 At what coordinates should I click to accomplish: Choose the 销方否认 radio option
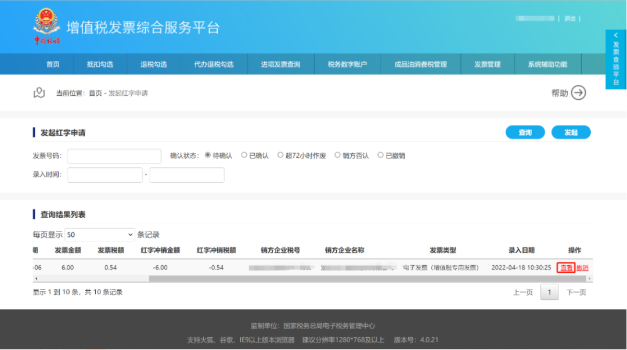(x=337, y=156)
